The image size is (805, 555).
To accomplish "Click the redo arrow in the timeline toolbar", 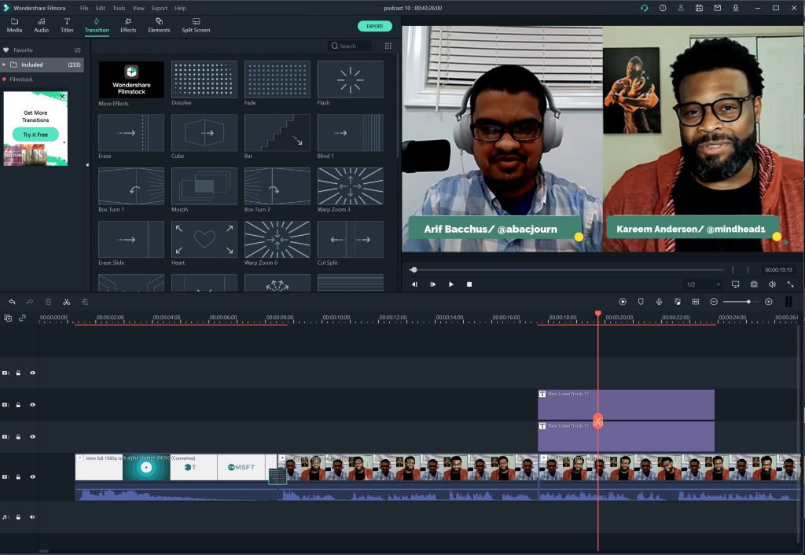I will click(30, 302).
